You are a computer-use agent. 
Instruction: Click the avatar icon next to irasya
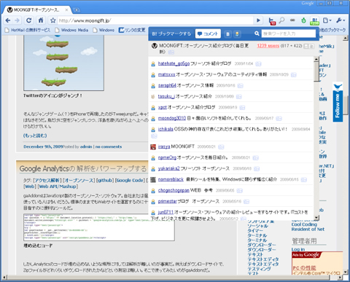click(x=153, y=146)
